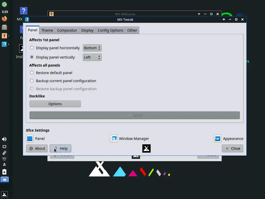Shade MX Welcome window with up-arrow
The width and height of the screenshot is (265, 199).
pyautogui.click(x=199, y=14)
